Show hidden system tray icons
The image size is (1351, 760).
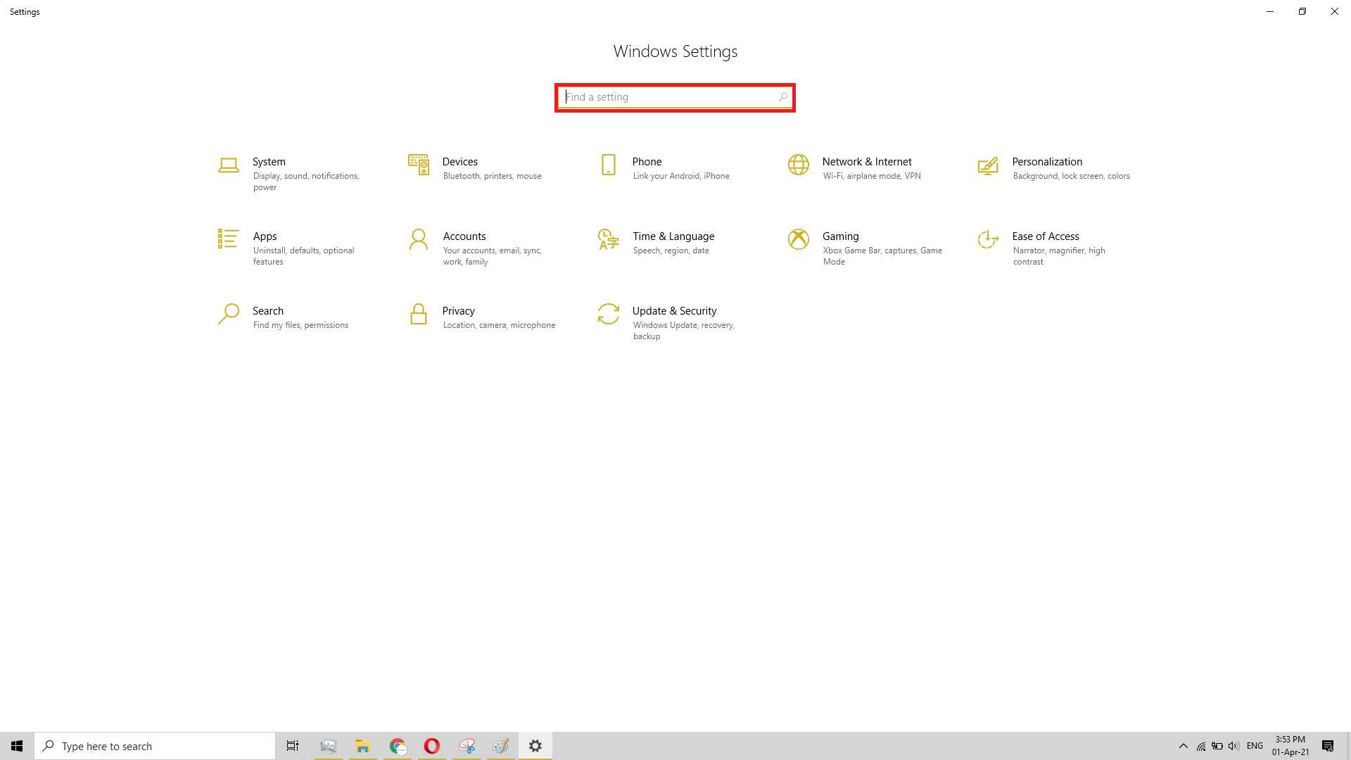coord(1184,746)
